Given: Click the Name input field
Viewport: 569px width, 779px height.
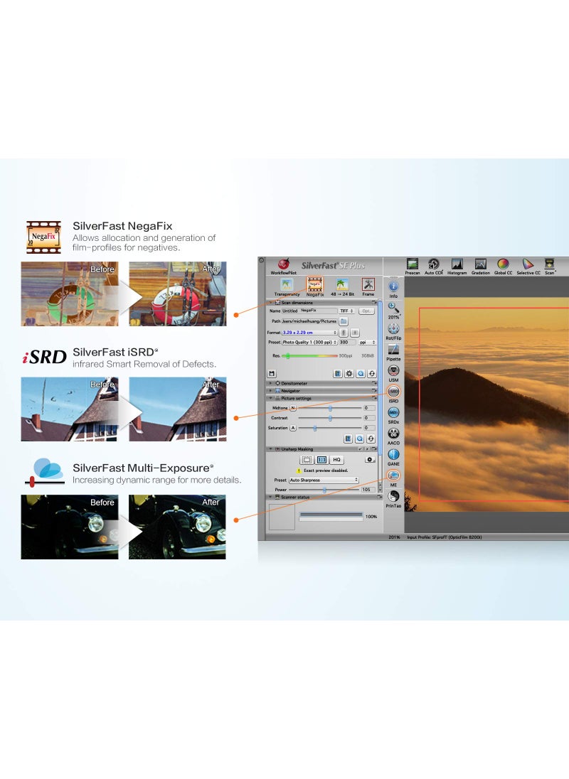Looking at the screenshot, I should (x=309, y=311).
